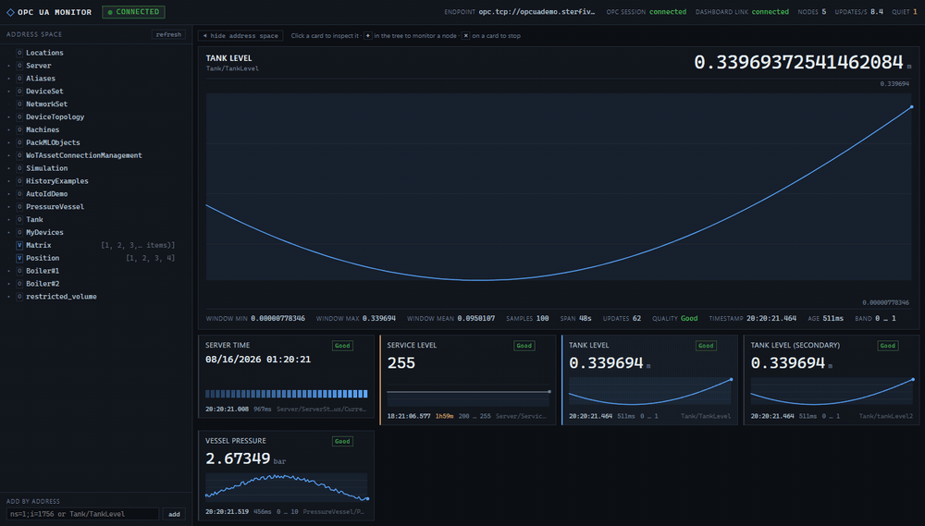Click the object icon beside AutoIdDemo
This screenshot has height=526, width=925.
19,194
